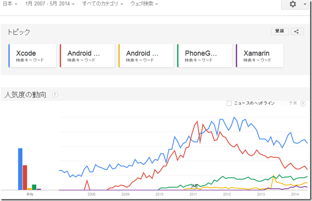The image size is (312, 201).
Task: Enable ニュースのヘッドライン checkbox
Action: click(x=229, y=103)
